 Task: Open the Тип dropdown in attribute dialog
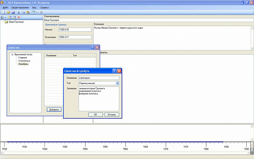117,83
